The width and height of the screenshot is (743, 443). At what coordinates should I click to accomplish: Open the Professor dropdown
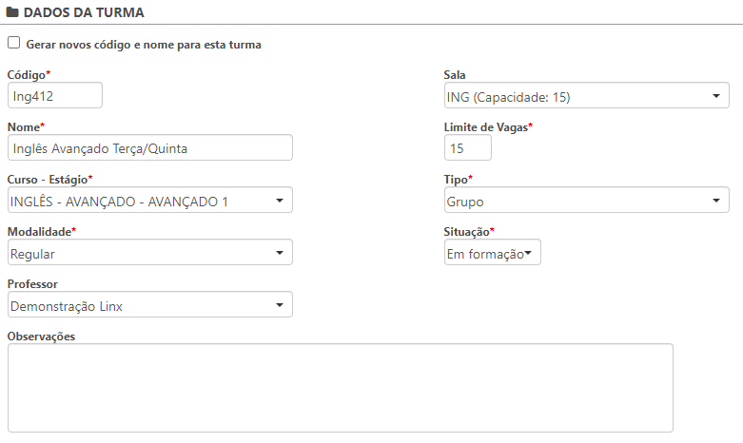(149, 305)
